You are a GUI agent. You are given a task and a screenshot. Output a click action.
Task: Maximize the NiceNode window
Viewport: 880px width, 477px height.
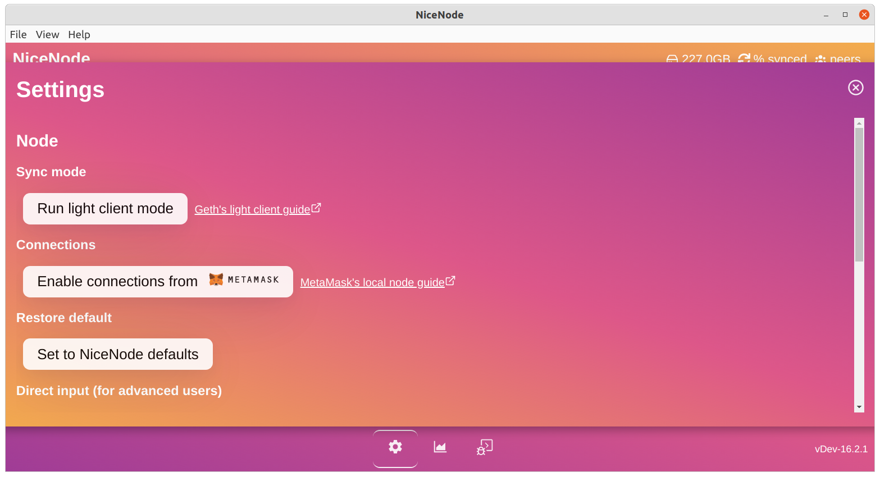tap(845, 15)
